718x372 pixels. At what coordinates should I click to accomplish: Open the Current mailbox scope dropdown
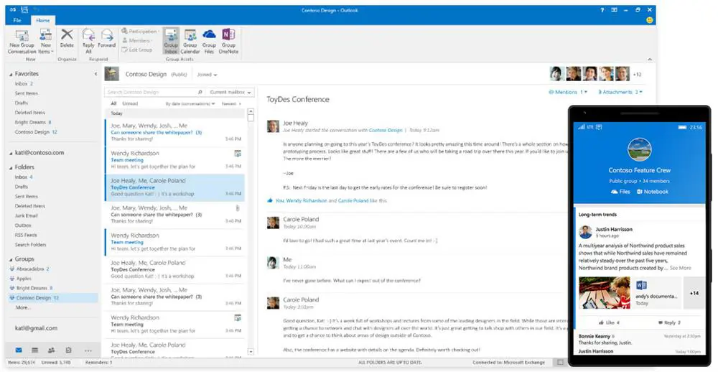(x=230, y=92)
